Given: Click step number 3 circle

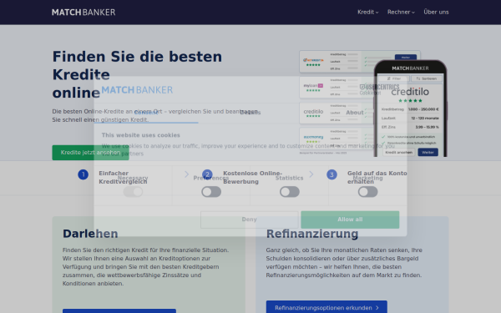Looking at the screenshot, I should click(331, 174).
